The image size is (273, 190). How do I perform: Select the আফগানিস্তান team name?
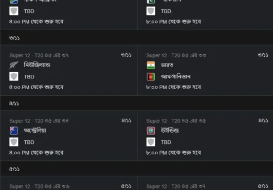coord(175,76)
